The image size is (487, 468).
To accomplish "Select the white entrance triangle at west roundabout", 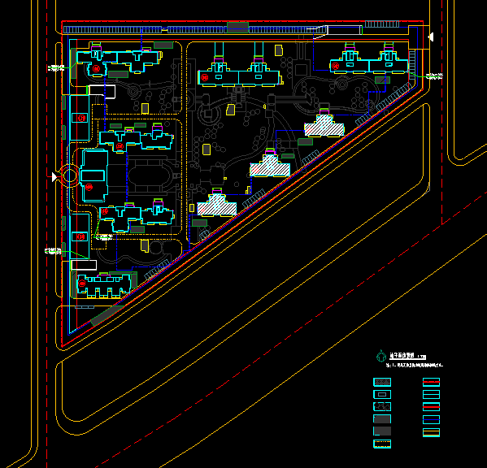I will (54, 177).
